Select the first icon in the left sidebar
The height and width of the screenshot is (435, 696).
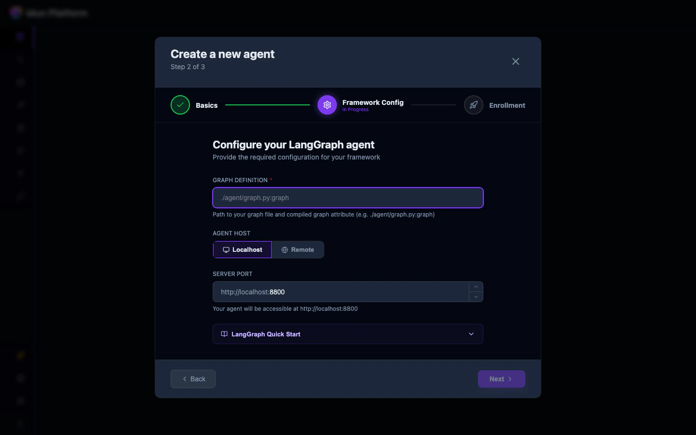[x=19, y=37]
